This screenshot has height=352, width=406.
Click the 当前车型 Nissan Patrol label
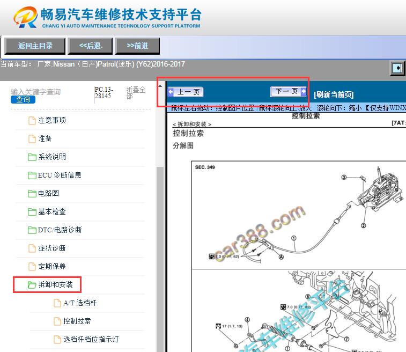(x=93, y=64)
